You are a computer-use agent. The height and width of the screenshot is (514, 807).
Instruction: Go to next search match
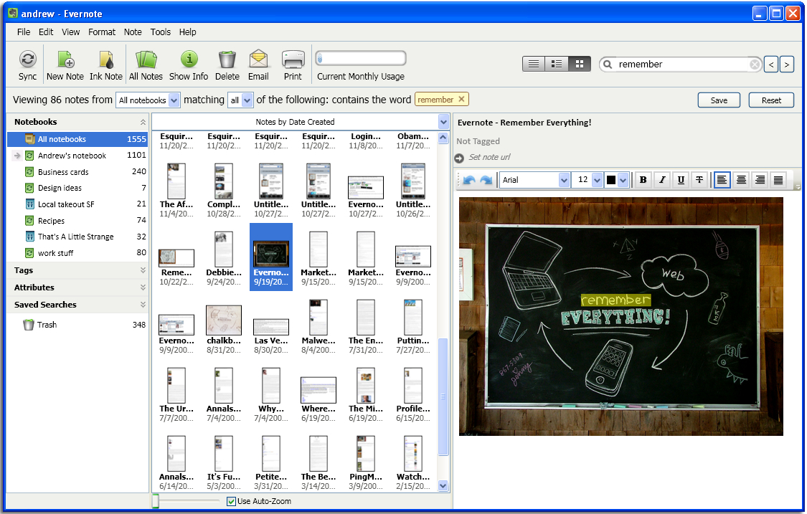[x=786, y=65]
